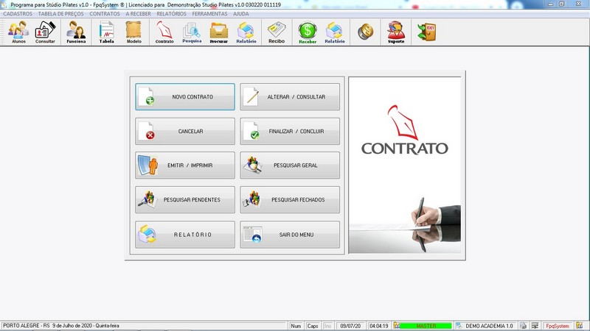
Task: Open the A RECEBER menu
Action: (x=138, y=14)
